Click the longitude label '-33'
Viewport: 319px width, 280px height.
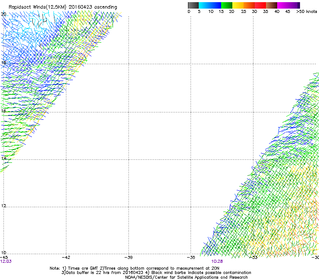click(253, 258)
